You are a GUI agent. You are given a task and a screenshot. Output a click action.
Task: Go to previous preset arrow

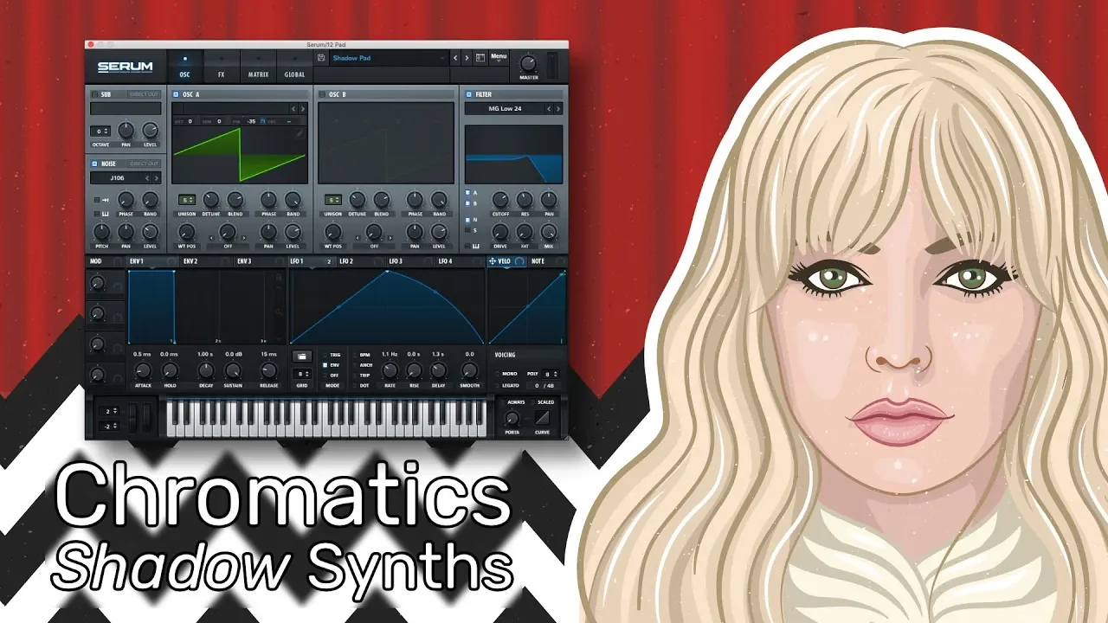(x=455, y=58)
